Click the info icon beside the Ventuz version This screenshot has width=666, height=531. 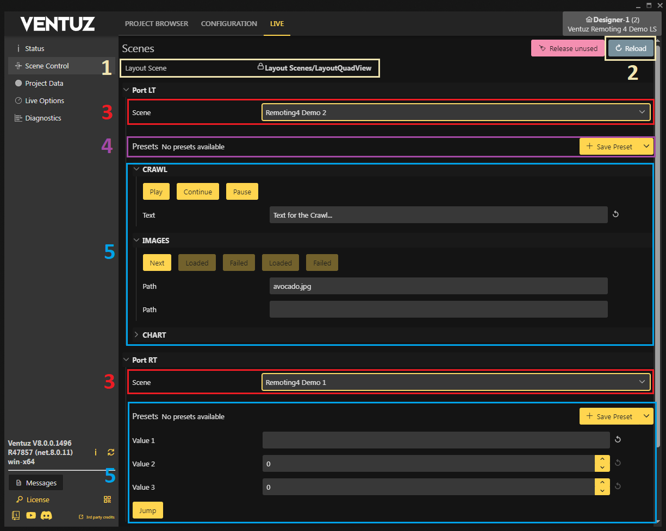[x=96, y=452]
